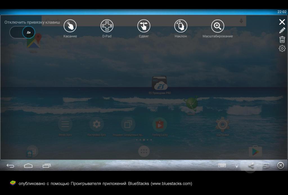Open the recently launched apps shortcut
The image size is (288, 195).
click(x=128, y=127)
